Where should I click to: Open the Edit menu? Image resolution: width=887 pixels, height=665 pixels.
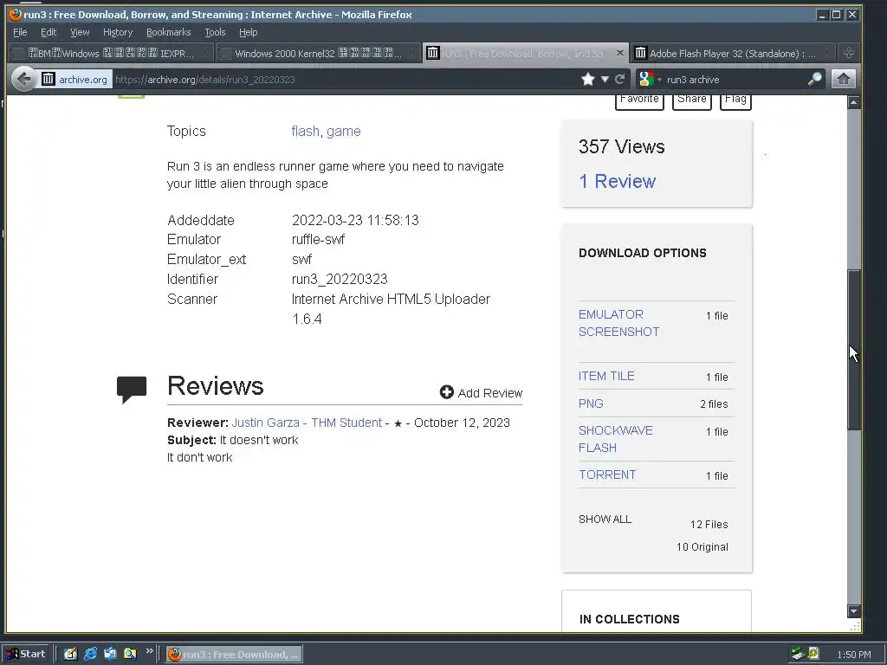tap(49, 32)
